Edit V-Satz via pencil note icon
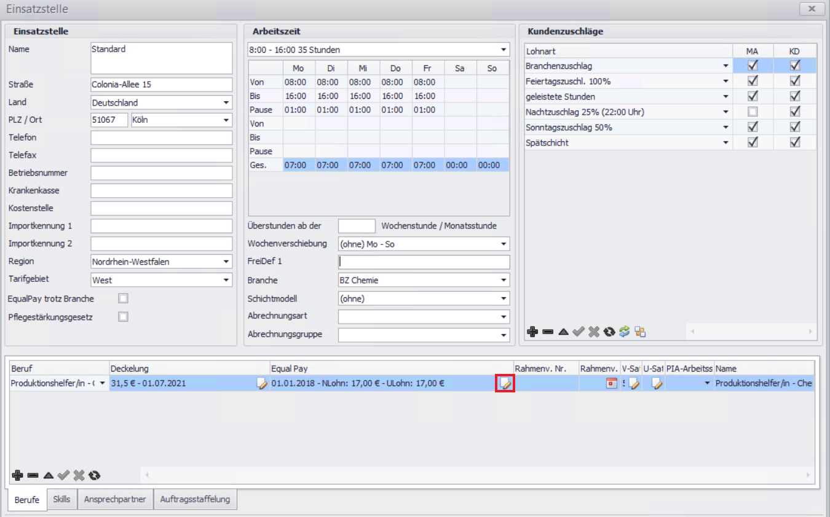This screenshot has width=830, height=517. click(634, 383)
